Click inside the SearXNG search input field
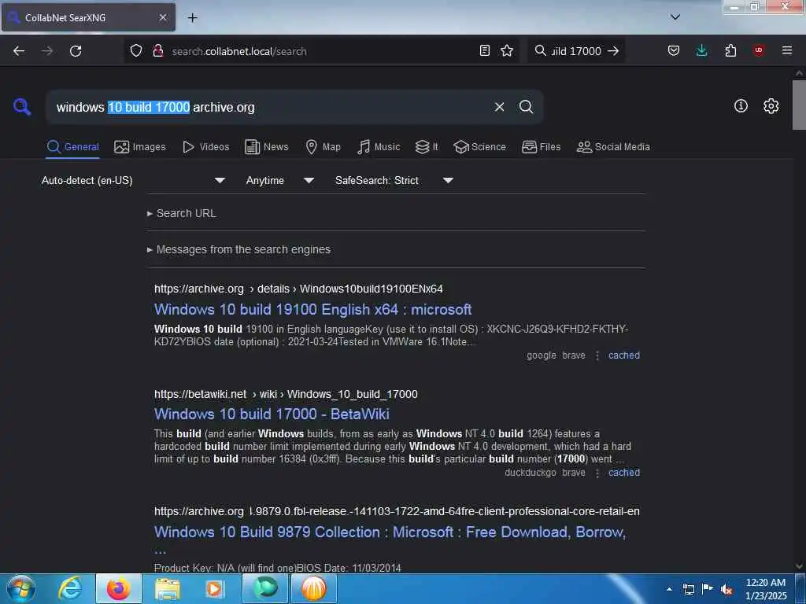This screenshot has height=604, width=806. [272, 107]
